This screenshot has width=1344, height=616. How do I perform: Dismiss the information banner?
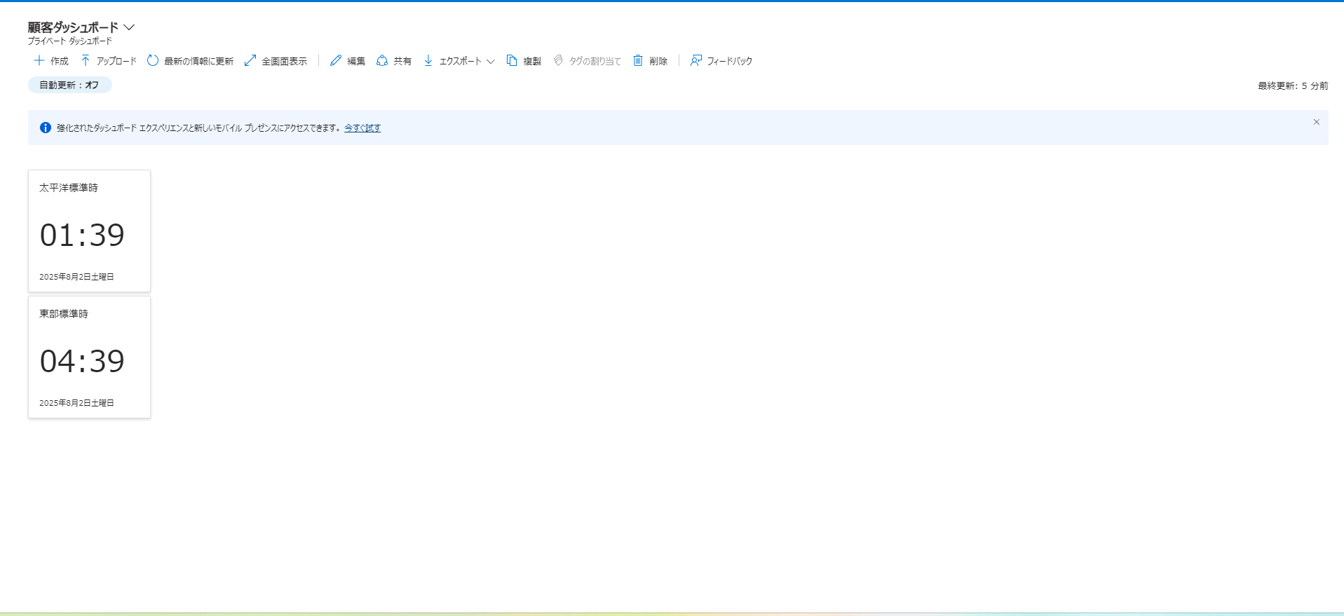(1317, 122)
